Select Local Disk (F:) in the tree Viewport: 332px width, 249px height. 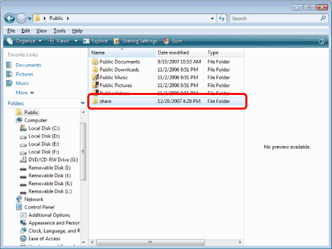pyautogui.click(x=44, y=152)
